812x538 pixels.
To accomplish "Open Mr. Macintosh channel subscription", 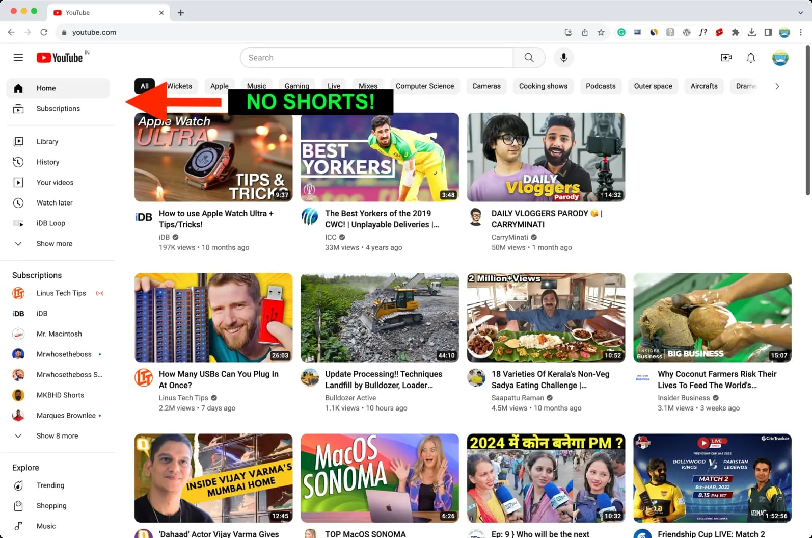I will click(x=58, y=334).
